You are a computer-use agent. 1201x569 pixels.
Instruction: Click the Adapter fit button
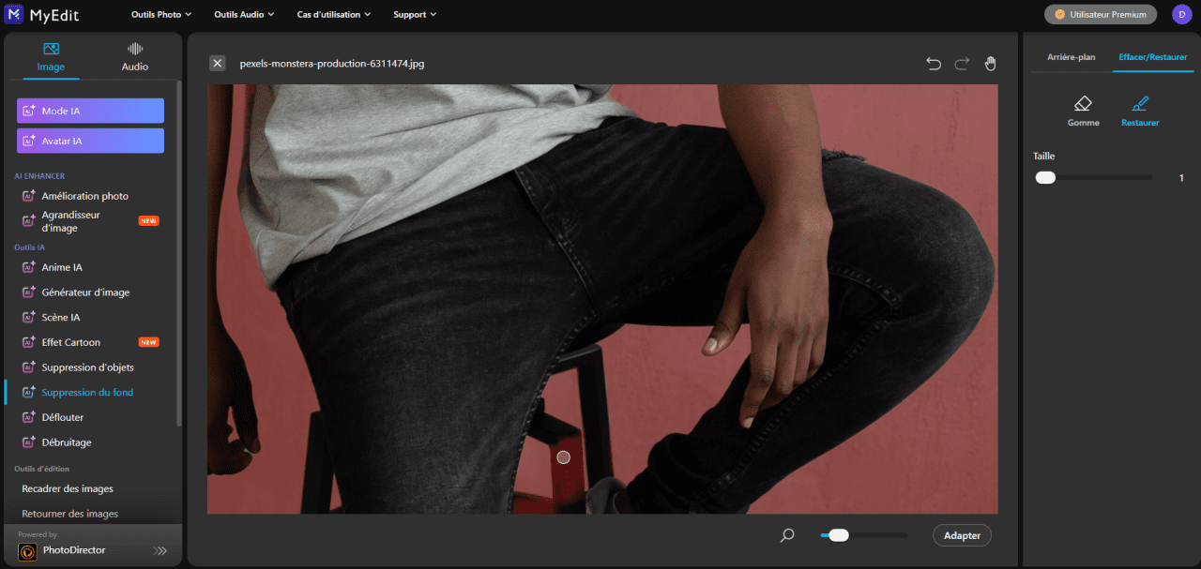962,535
